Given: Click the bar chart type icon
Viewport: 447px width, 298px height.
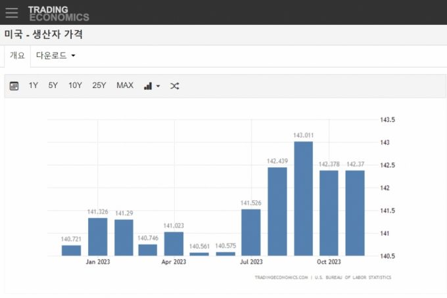Looking at the screenshot, I should point(148,86).
